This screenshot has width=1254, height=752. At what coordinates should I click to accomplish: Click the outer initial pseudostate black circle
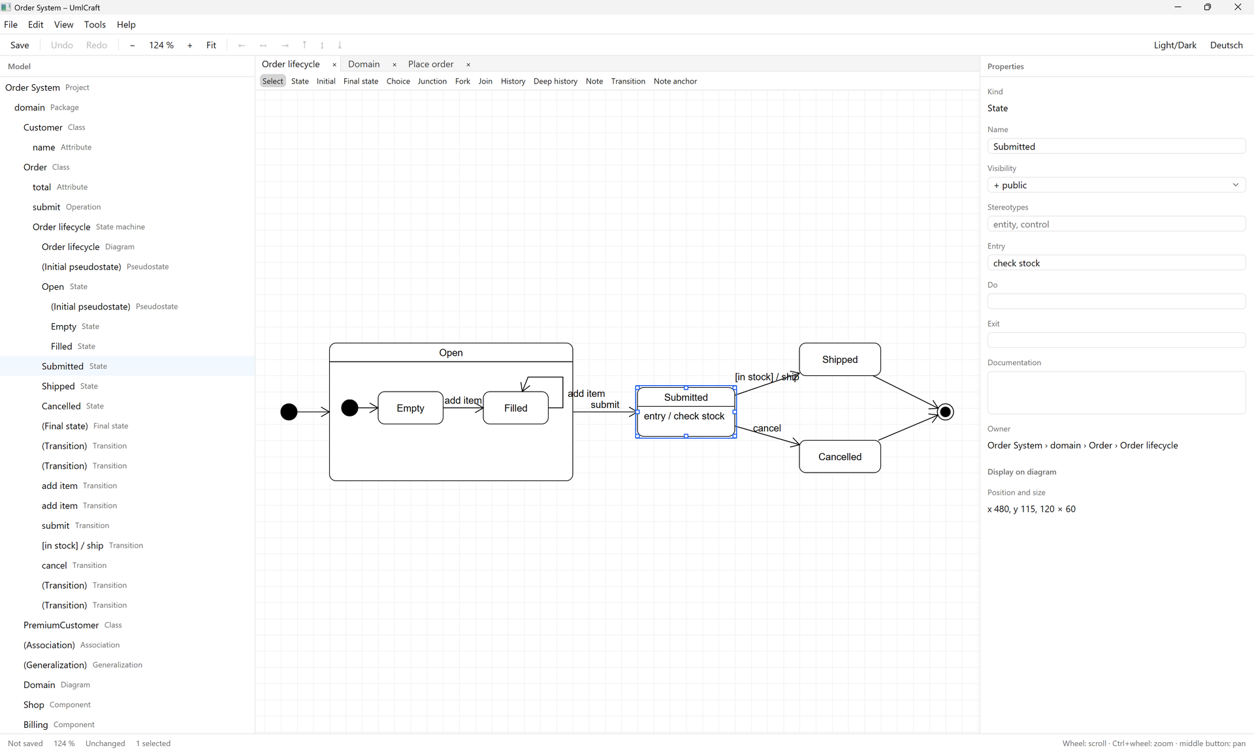click(289, 412)
